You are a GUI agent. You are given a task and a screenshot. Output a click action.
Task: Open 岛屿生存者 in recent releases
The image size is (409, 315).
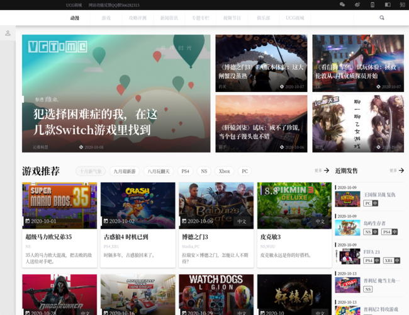[x=374, y=223]
